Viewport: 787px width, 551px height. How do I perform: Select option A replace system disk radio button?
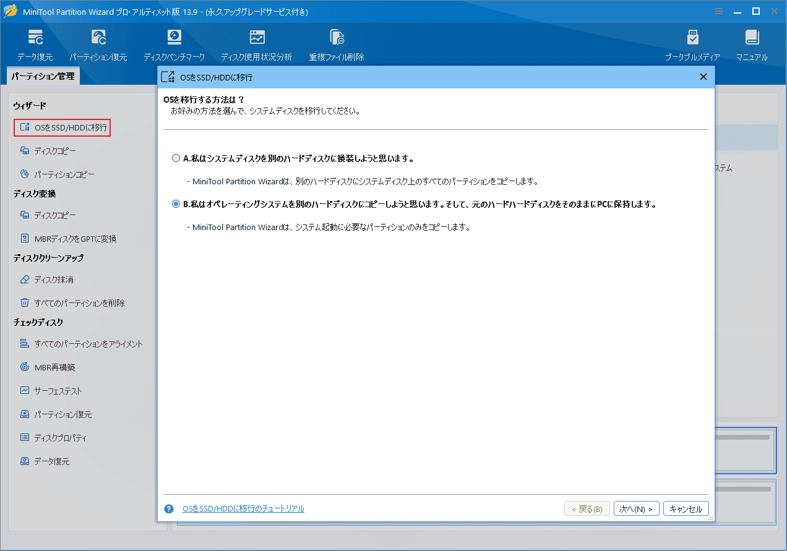pos(176,158)
